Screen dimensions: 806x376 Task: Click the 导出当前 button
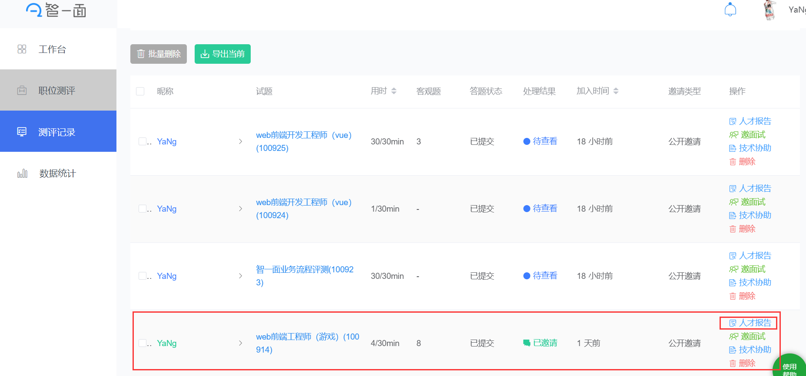[222, 54]
